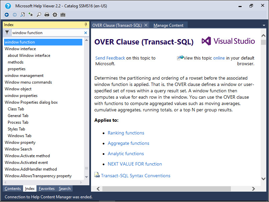Viewport: 269px width, 202px height.
Task: Switch to the Favorites tab
Action: 47,189
